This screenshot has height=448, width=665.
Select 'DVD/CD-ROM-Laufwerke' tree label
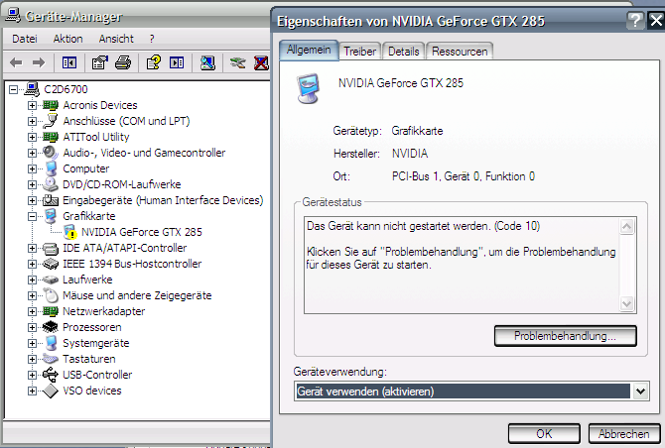point(122,184)
